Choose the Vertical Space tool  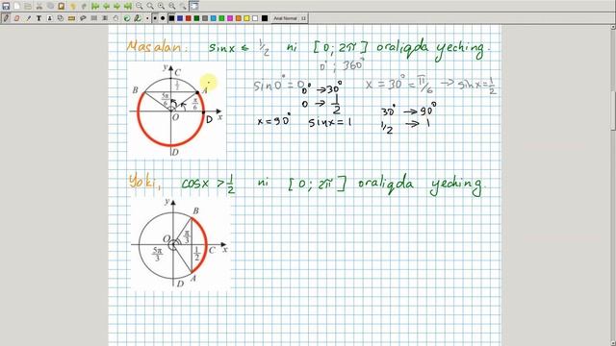tap(105, 18)
